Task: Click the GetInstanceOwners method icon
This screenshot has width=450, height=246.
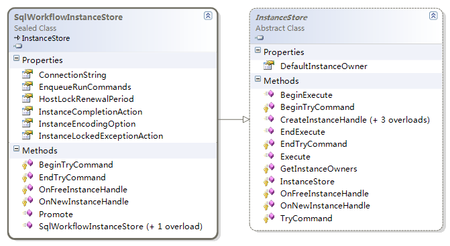Action: point(269,169)
